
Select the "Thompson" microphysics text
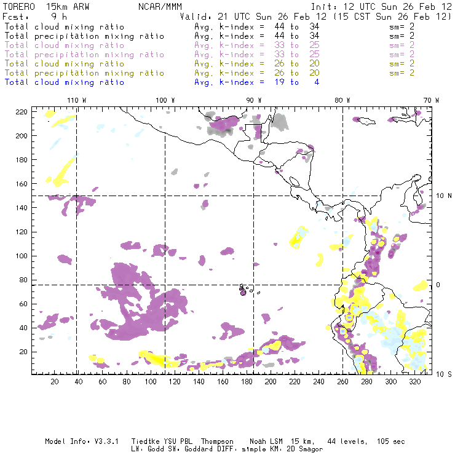coord(217,441)
